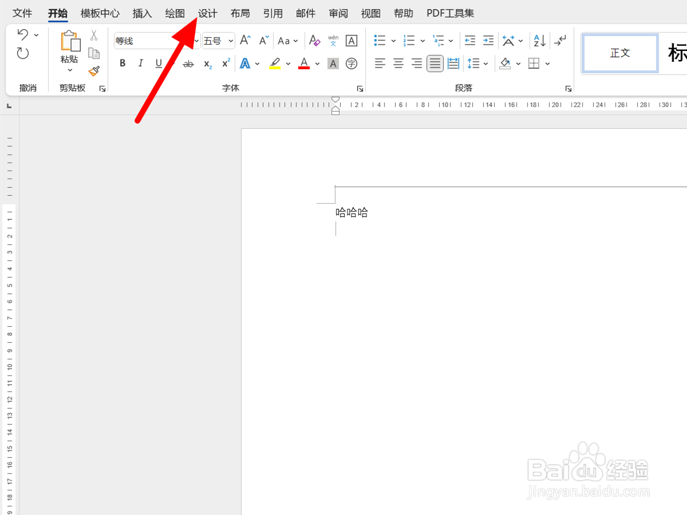Click the Undo icon

coord(22,34)
